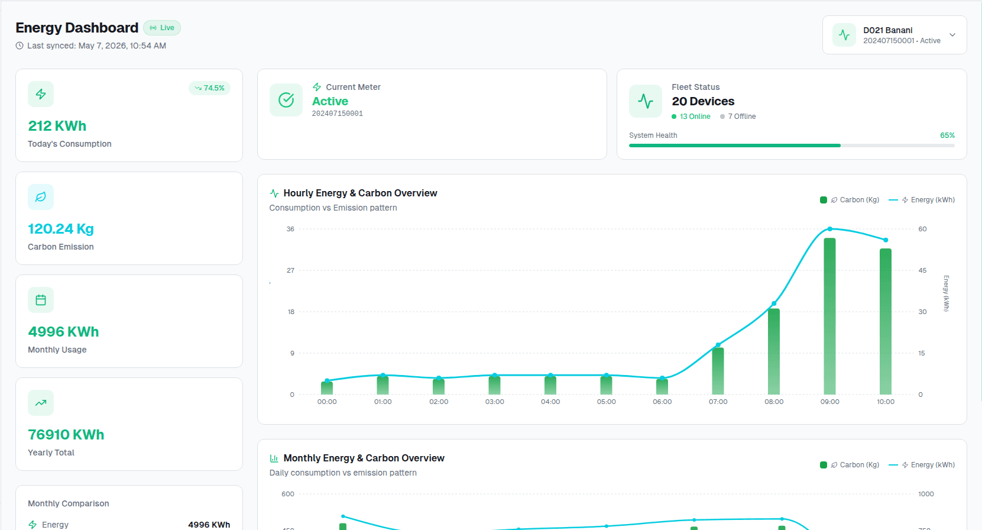
Task: Click the lightning bolt icon on Today's Consumption card
Action: (41, 94)
